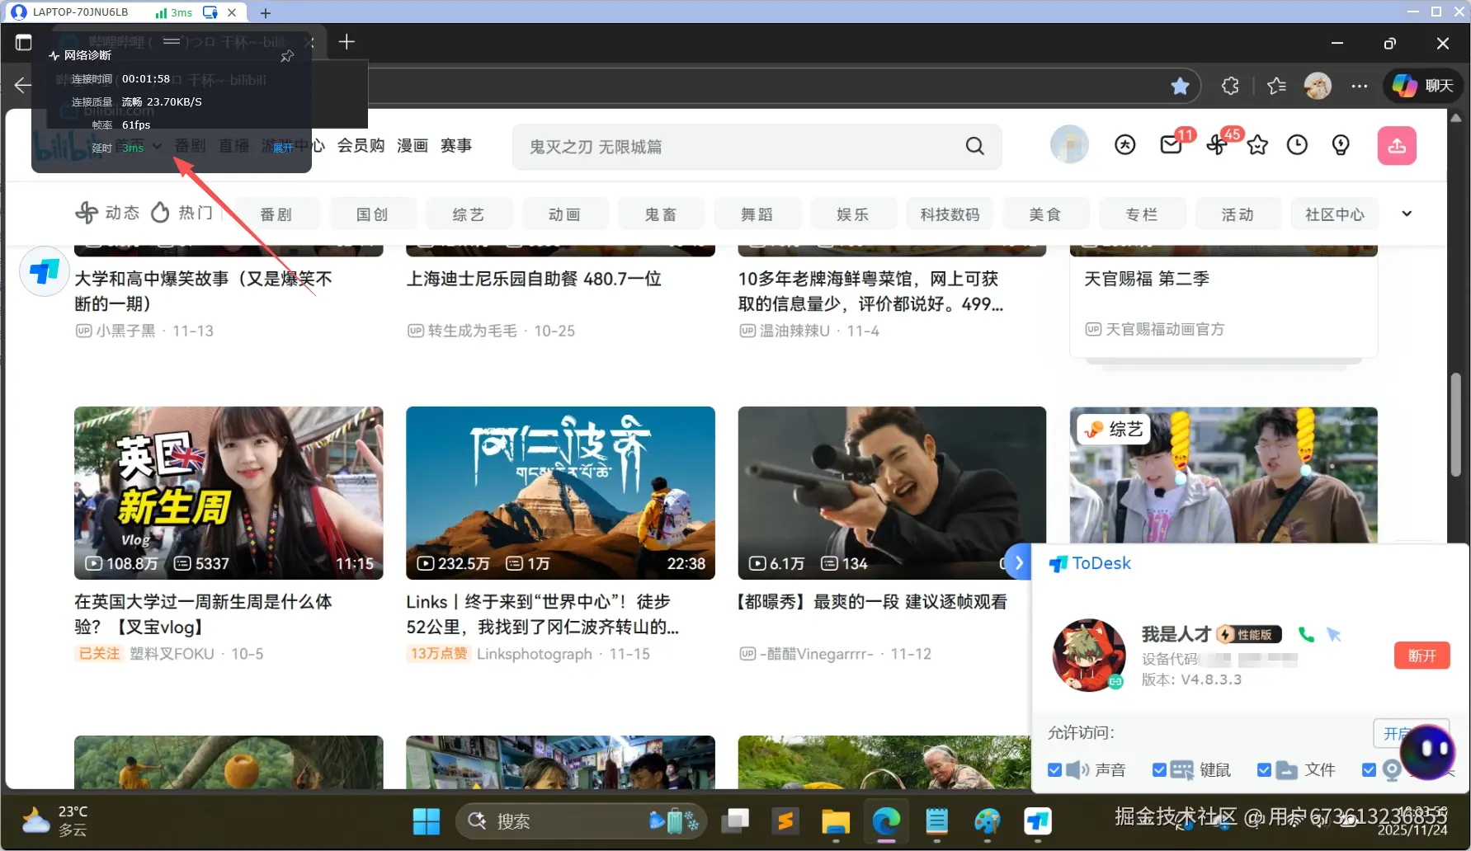Open the ToDesk app on the taskbar
The image size is (1471, 851).
pos(1038,821)
